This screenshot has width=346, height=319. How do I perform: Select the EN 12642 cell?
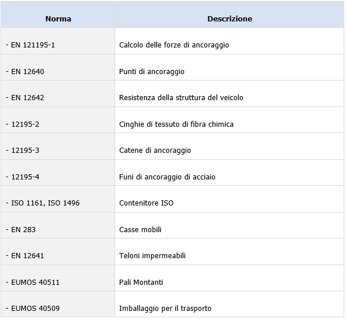click(58, 94)
